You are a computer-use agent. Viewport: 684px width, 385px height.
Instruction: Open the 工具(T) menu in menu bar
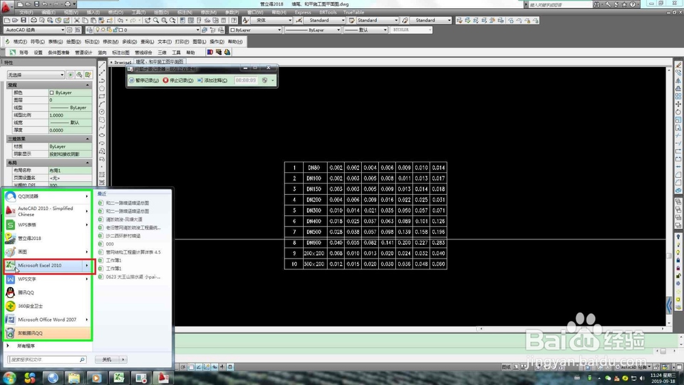coord(139,12)
